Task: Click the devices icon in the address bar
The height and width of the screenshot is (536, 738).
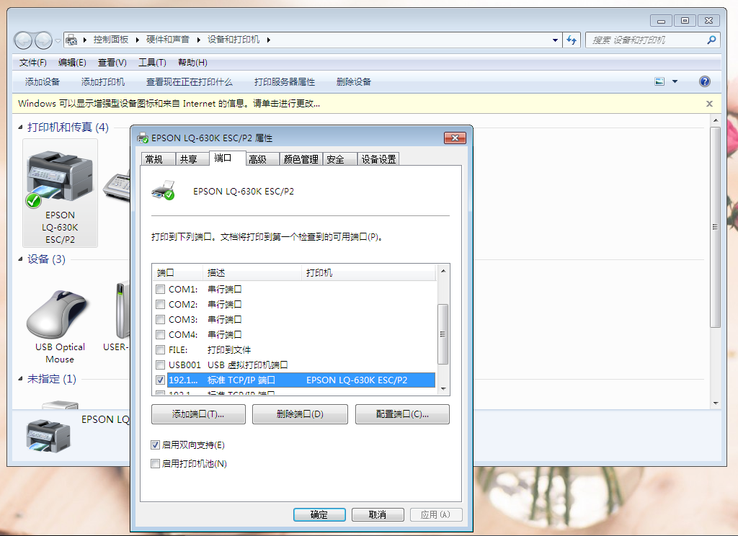Action: pyautogui.click(x=71, y=40)
